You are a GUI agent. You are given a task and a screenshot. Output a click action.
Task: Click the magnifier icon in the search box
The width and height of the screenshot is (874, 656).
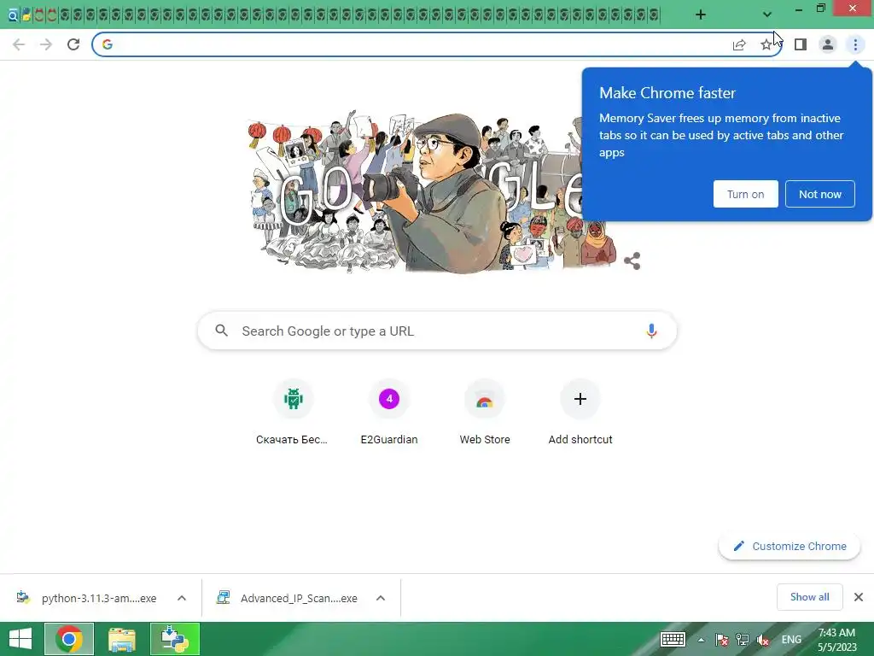(x=221, y=331)
